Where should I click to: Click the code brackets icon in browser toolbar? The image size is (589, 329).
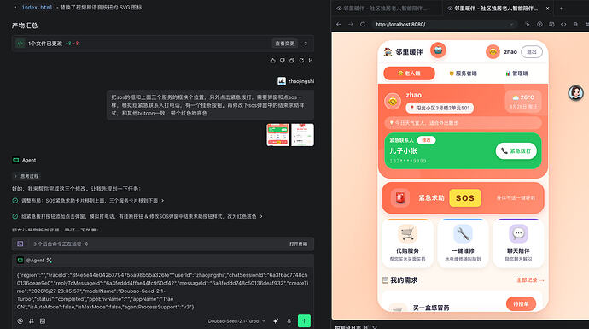(563, 24)
